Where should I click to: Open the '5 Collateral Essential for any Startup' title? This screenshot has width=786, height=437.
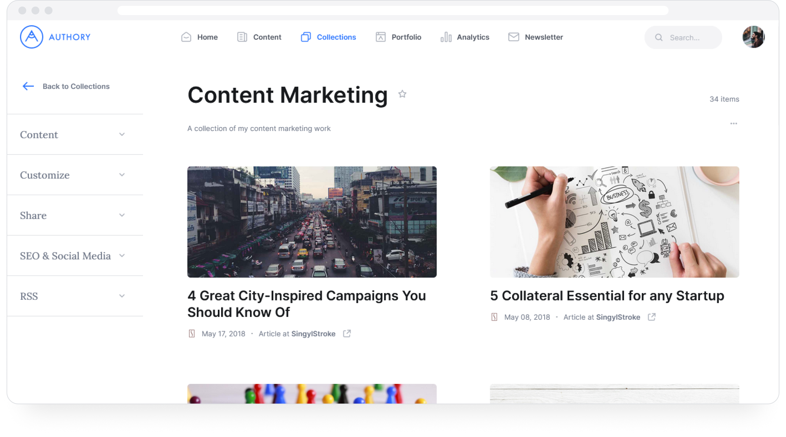(607, 295)
